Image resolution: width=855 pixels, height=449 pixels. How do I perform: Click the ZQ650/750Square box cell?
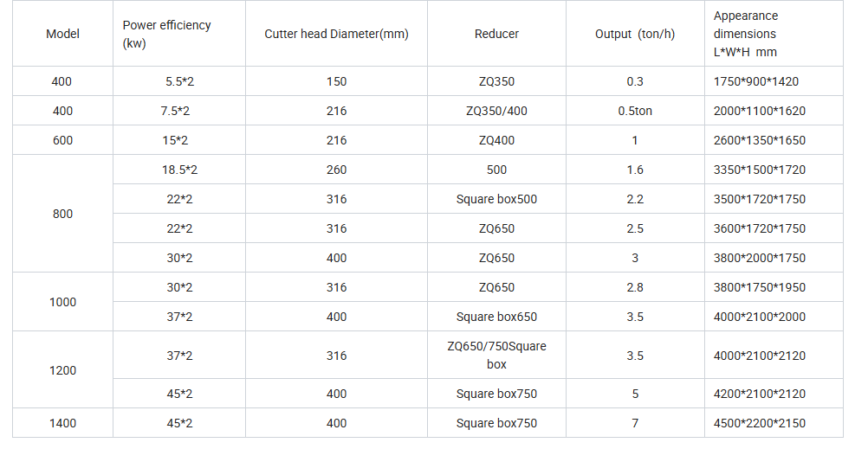point(496,356)
